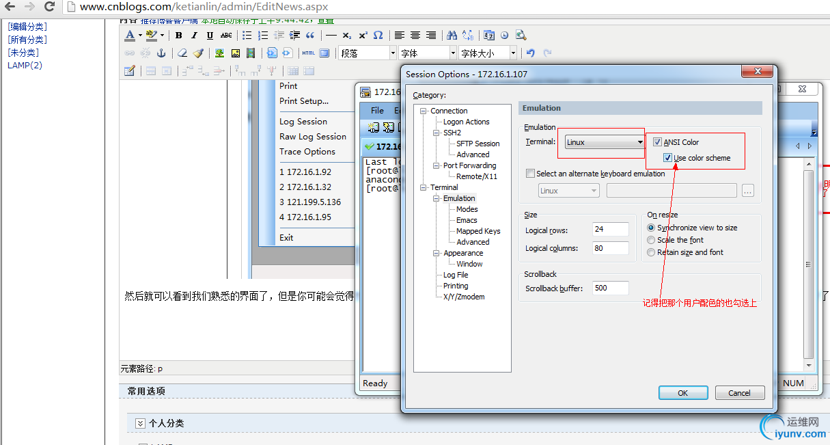Reload the browser page
The image size is (830, 445).
point(49,7)
